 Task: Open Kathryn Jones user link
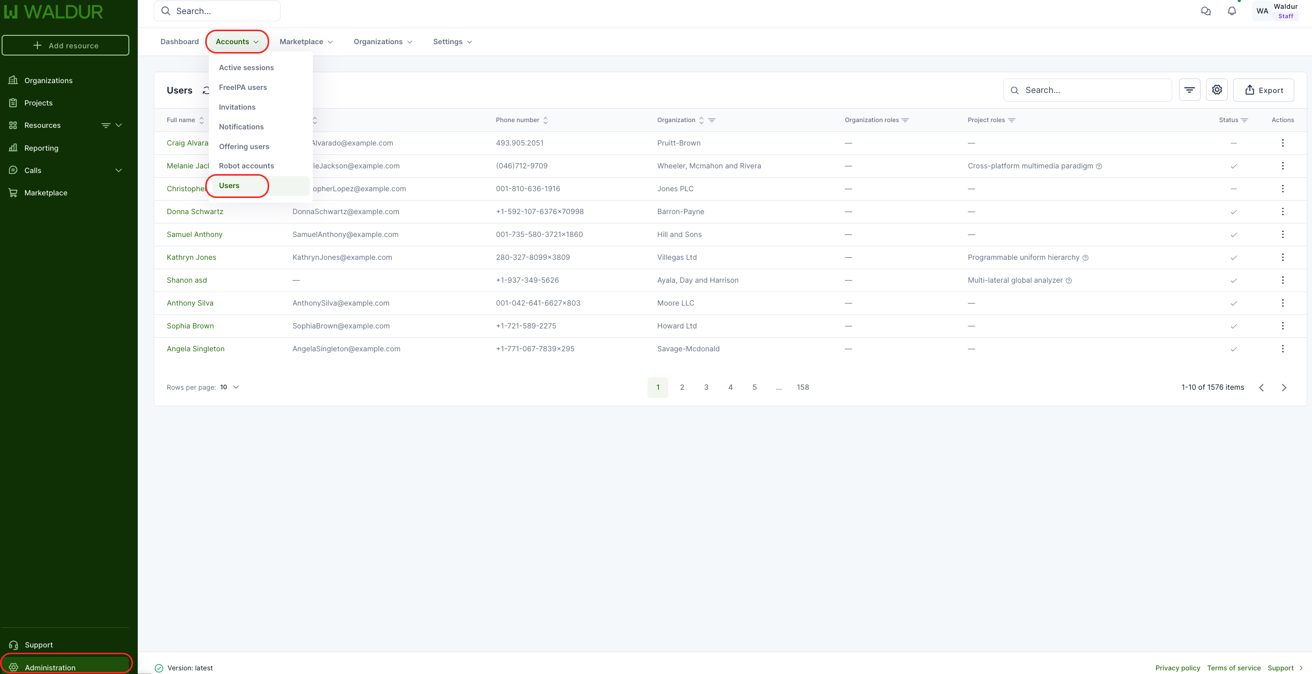pyautogui.click(x=191, y=257)
